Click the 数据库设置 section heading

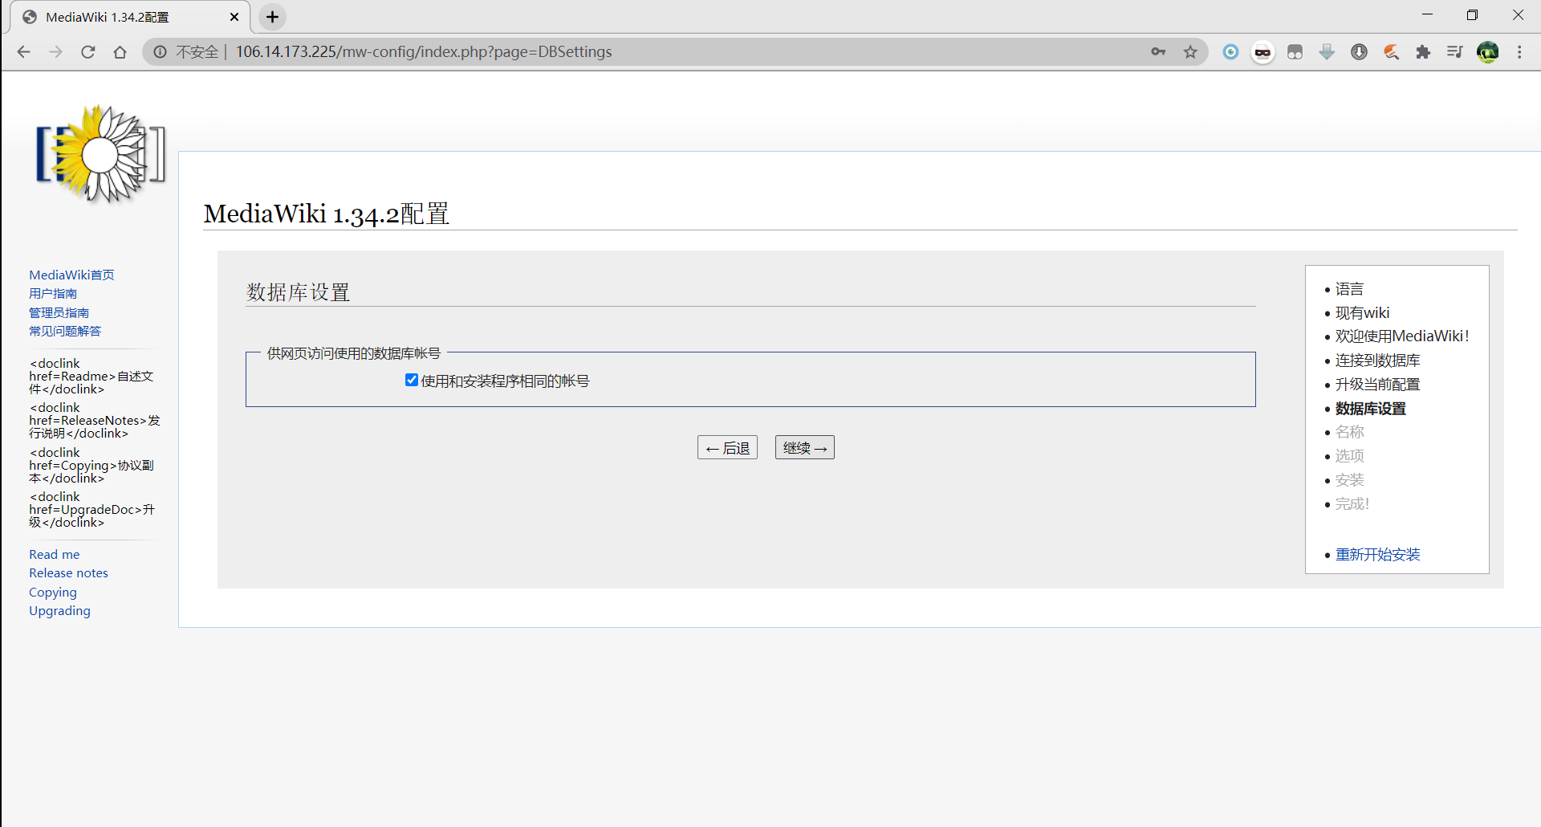click(x=298, y=292)
